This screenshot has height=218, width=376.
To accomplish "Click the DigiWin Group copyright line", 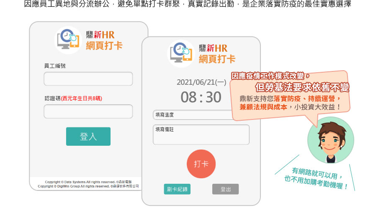I will (88, 187).
